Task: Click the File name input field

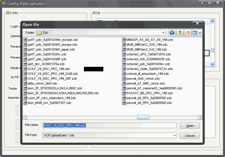Action: [109, 125]
